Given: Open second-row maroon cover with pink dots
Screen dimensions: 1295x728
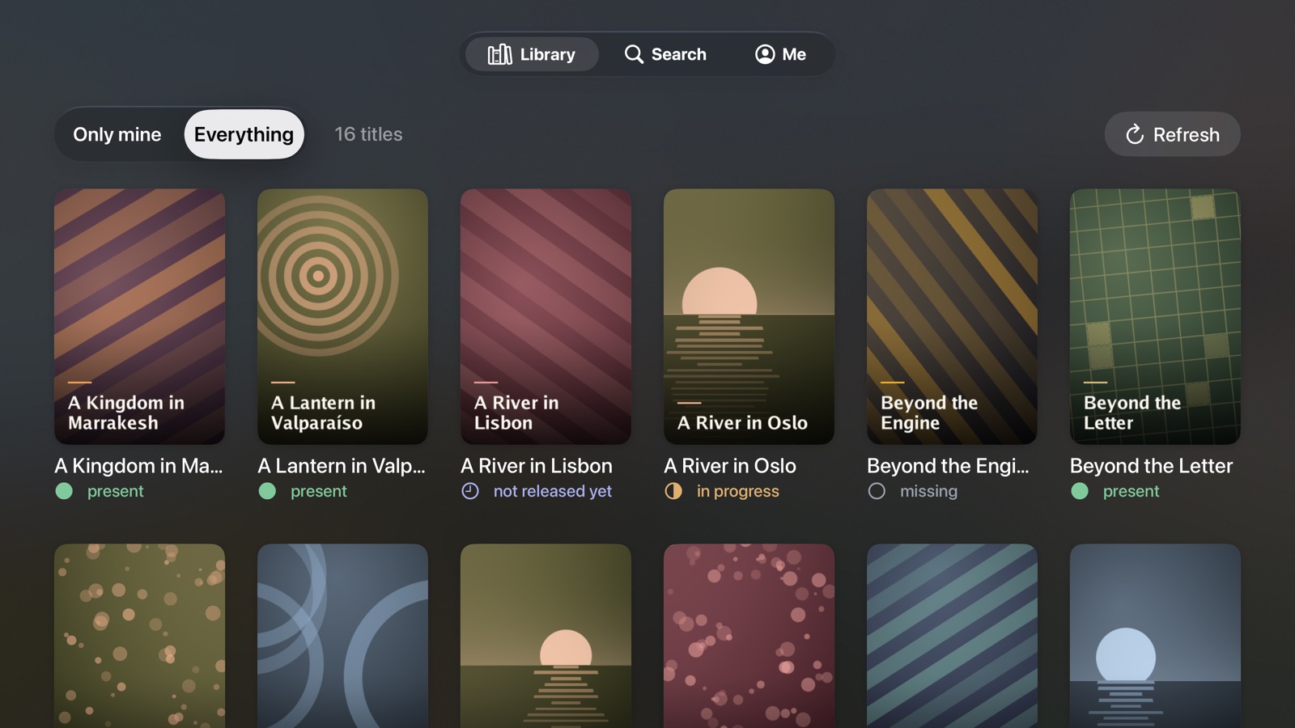Looking at the screenshot, I should pyautogui.click(x=749, y=636).
